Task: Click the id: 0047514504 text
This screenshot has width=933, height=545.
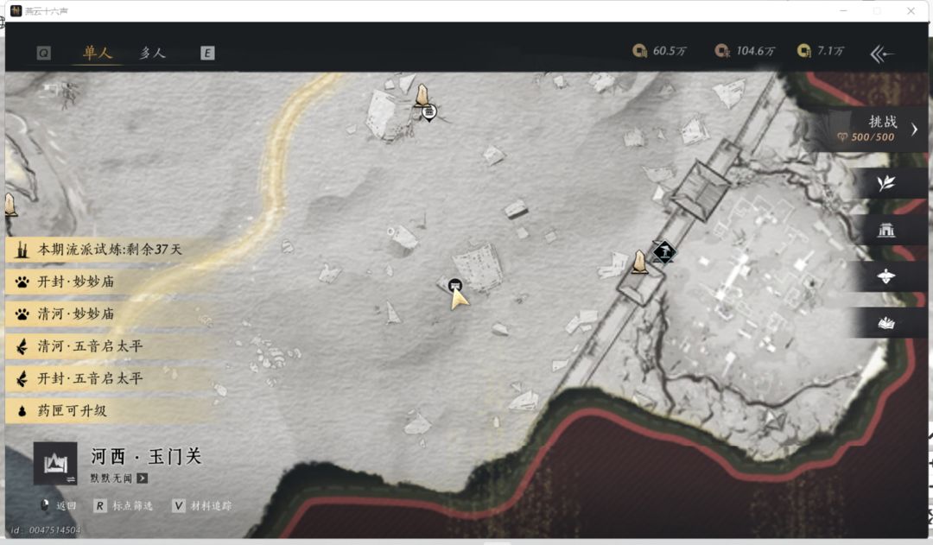Action: click(46, 530)
